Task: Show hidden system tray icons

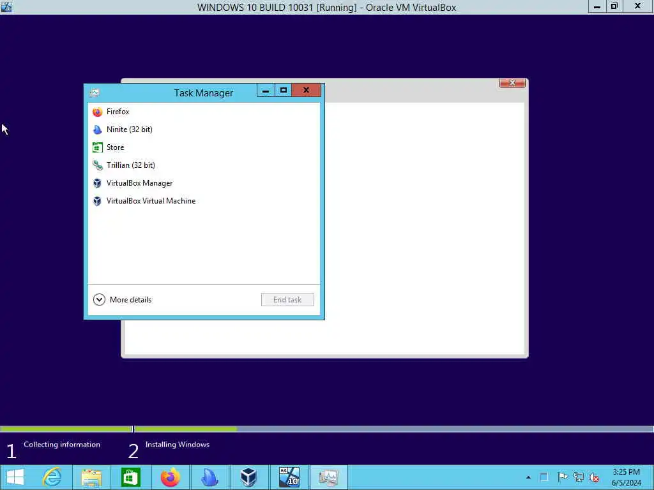Action: pos(528,477)
